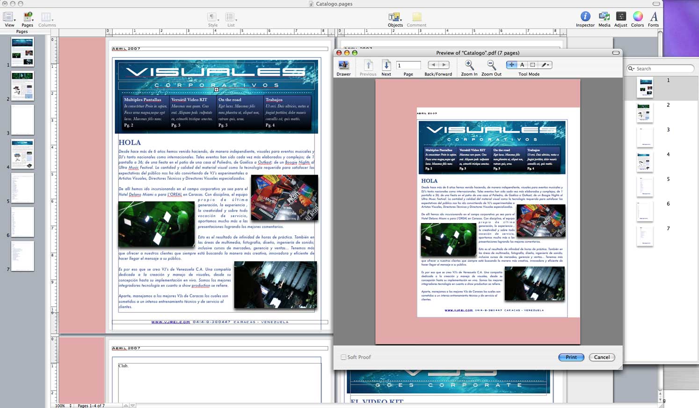Viewport: 699px width, 408px height.
Task: Click the Forward arrow in Back/Forward
Action: 444,65
